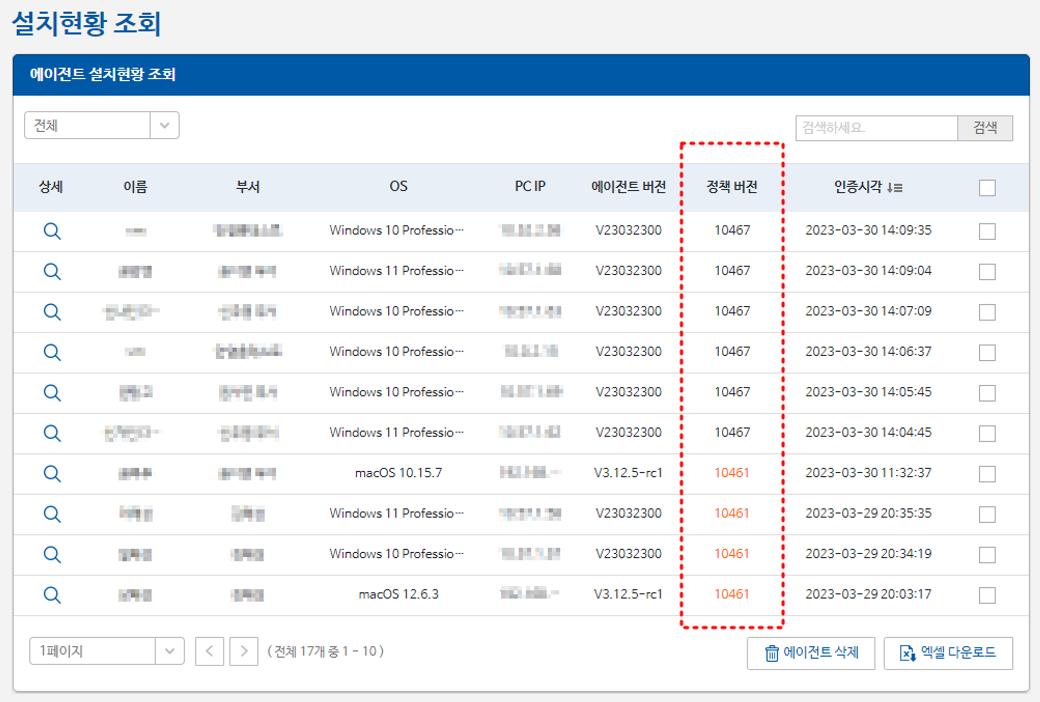Viewport: 1040px width, 702px height.
Task: Click the 검색 search button
Action: 985,128
